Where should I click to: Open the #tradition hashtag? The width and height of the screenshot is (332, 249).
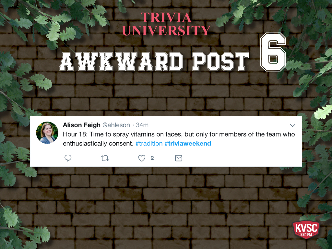point(149,143)
